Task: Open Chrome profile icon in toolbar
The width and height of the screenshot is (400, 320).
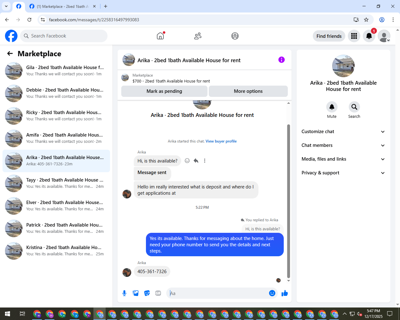Action: pos(382,20)
